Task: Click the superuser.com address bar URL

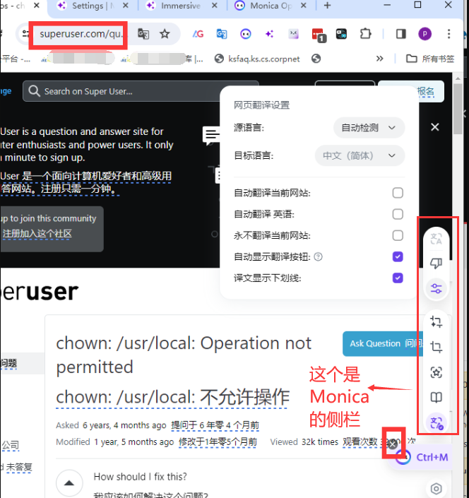Action: [80, 34]
